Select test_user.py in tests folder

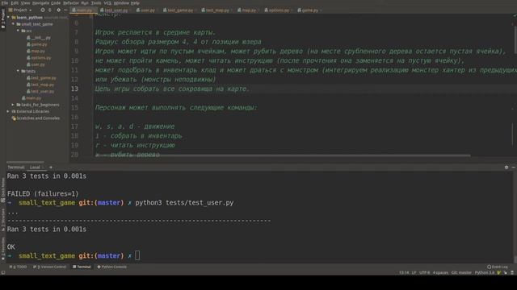40,91
